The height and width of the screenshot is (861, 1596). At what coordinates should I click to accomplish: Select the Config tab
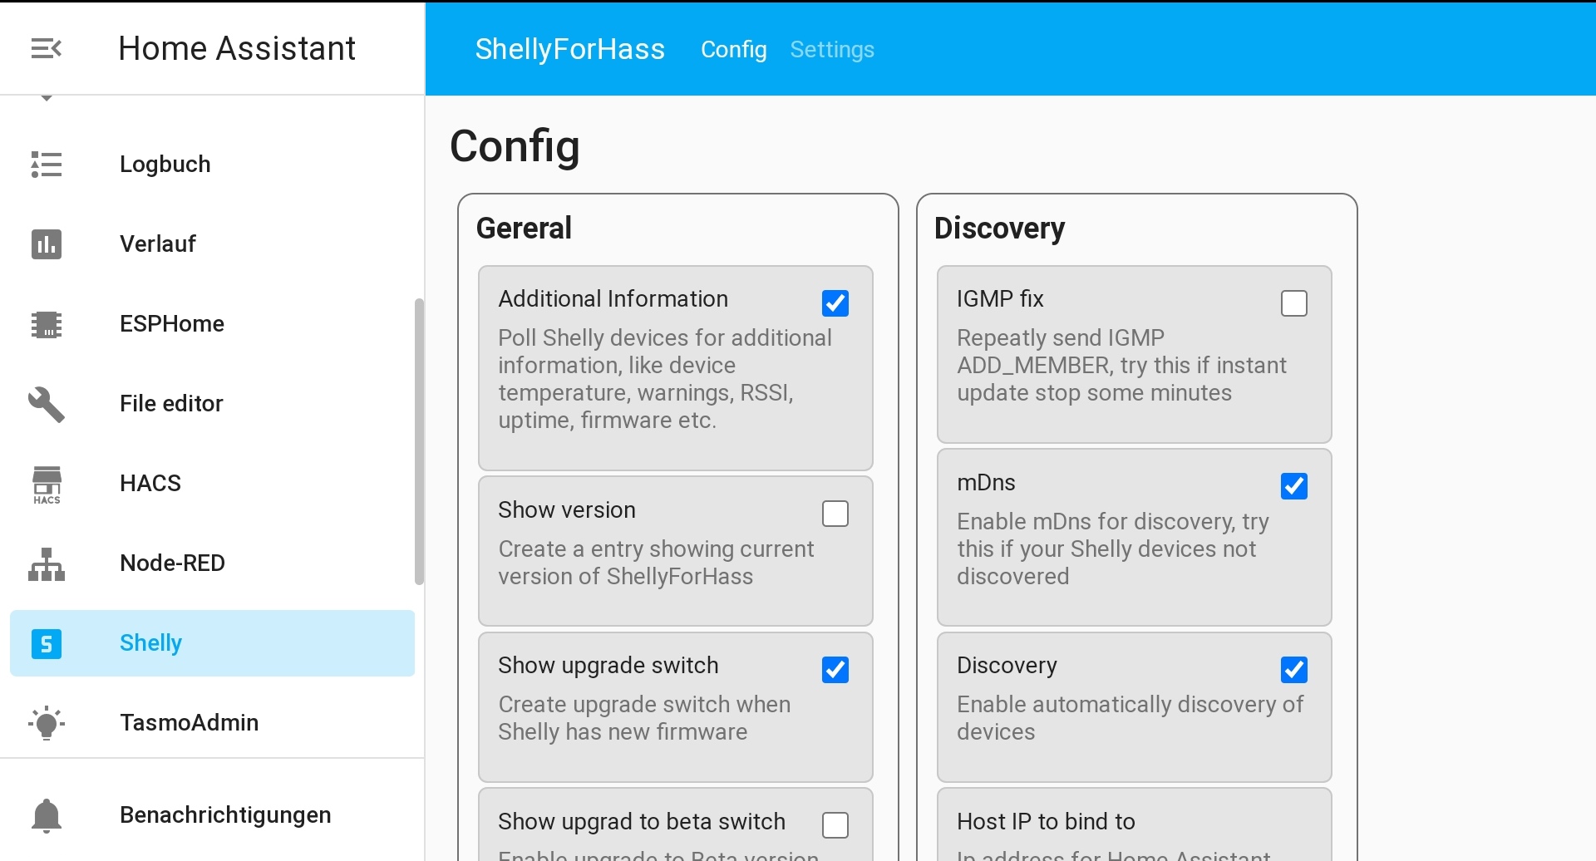(733, 50)
